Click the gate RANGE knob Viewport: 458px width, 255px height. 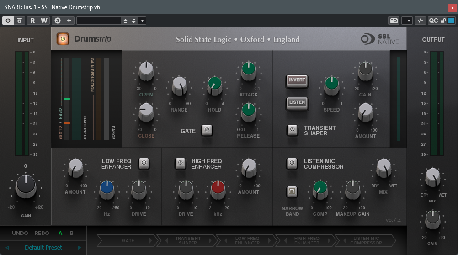[179, 85]
